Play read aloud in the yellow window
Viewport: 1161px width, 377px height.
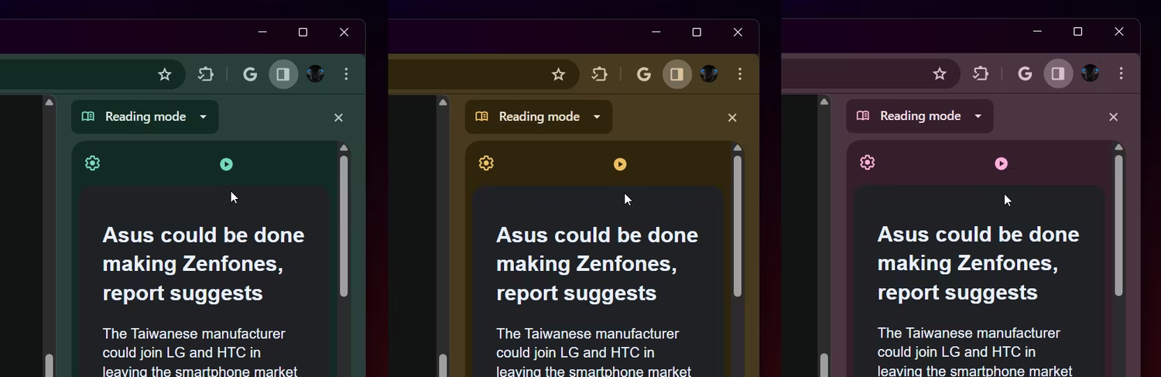point(620,164)
